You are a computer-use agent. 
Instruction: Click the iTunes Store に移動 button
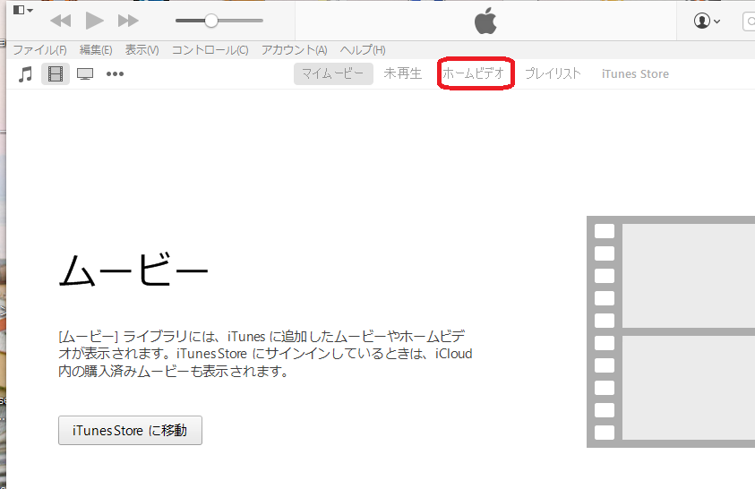point(130,430)
